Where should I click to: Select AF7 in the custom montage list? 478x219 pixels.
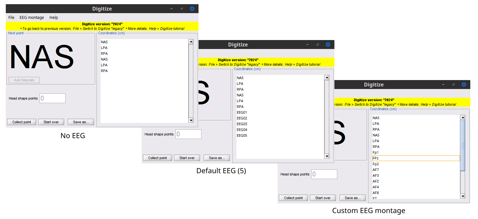[x=376, y=170]
